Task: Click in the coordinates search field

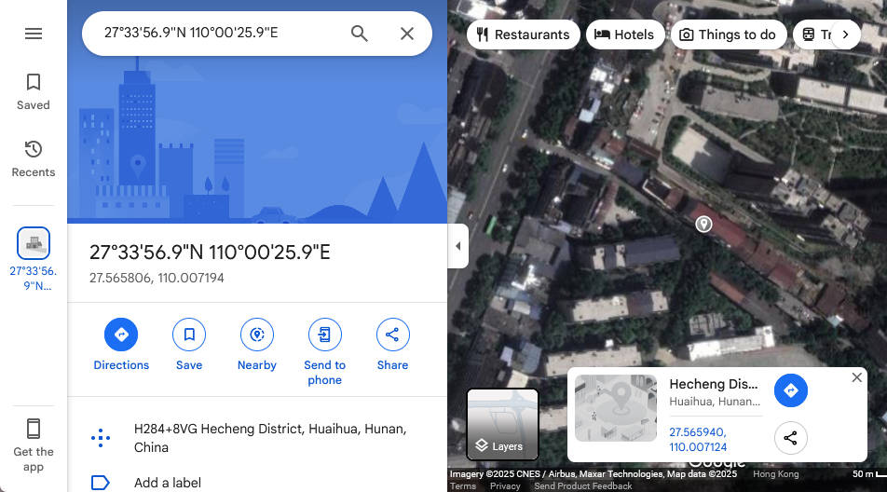Action: [214, 34]
